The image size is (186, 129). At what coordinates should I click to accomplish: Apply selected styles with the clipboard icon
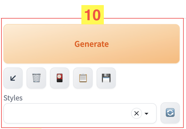[x=83, y=78]
